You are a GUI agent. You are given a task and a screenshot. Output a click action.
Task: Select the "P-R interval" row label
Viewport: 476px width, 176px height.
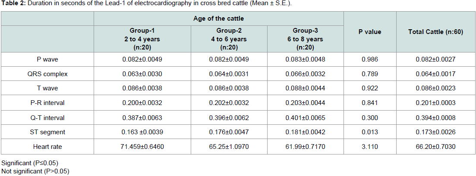[x=47, y=103]
